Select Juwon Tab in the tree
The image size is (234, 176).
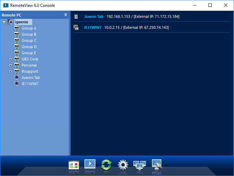point(31,78)
